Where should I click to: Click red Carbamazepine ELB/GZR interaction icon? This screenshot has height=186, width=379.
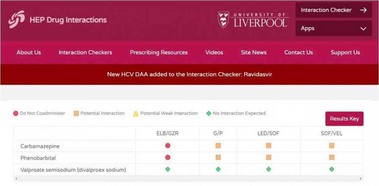(168, 146)
